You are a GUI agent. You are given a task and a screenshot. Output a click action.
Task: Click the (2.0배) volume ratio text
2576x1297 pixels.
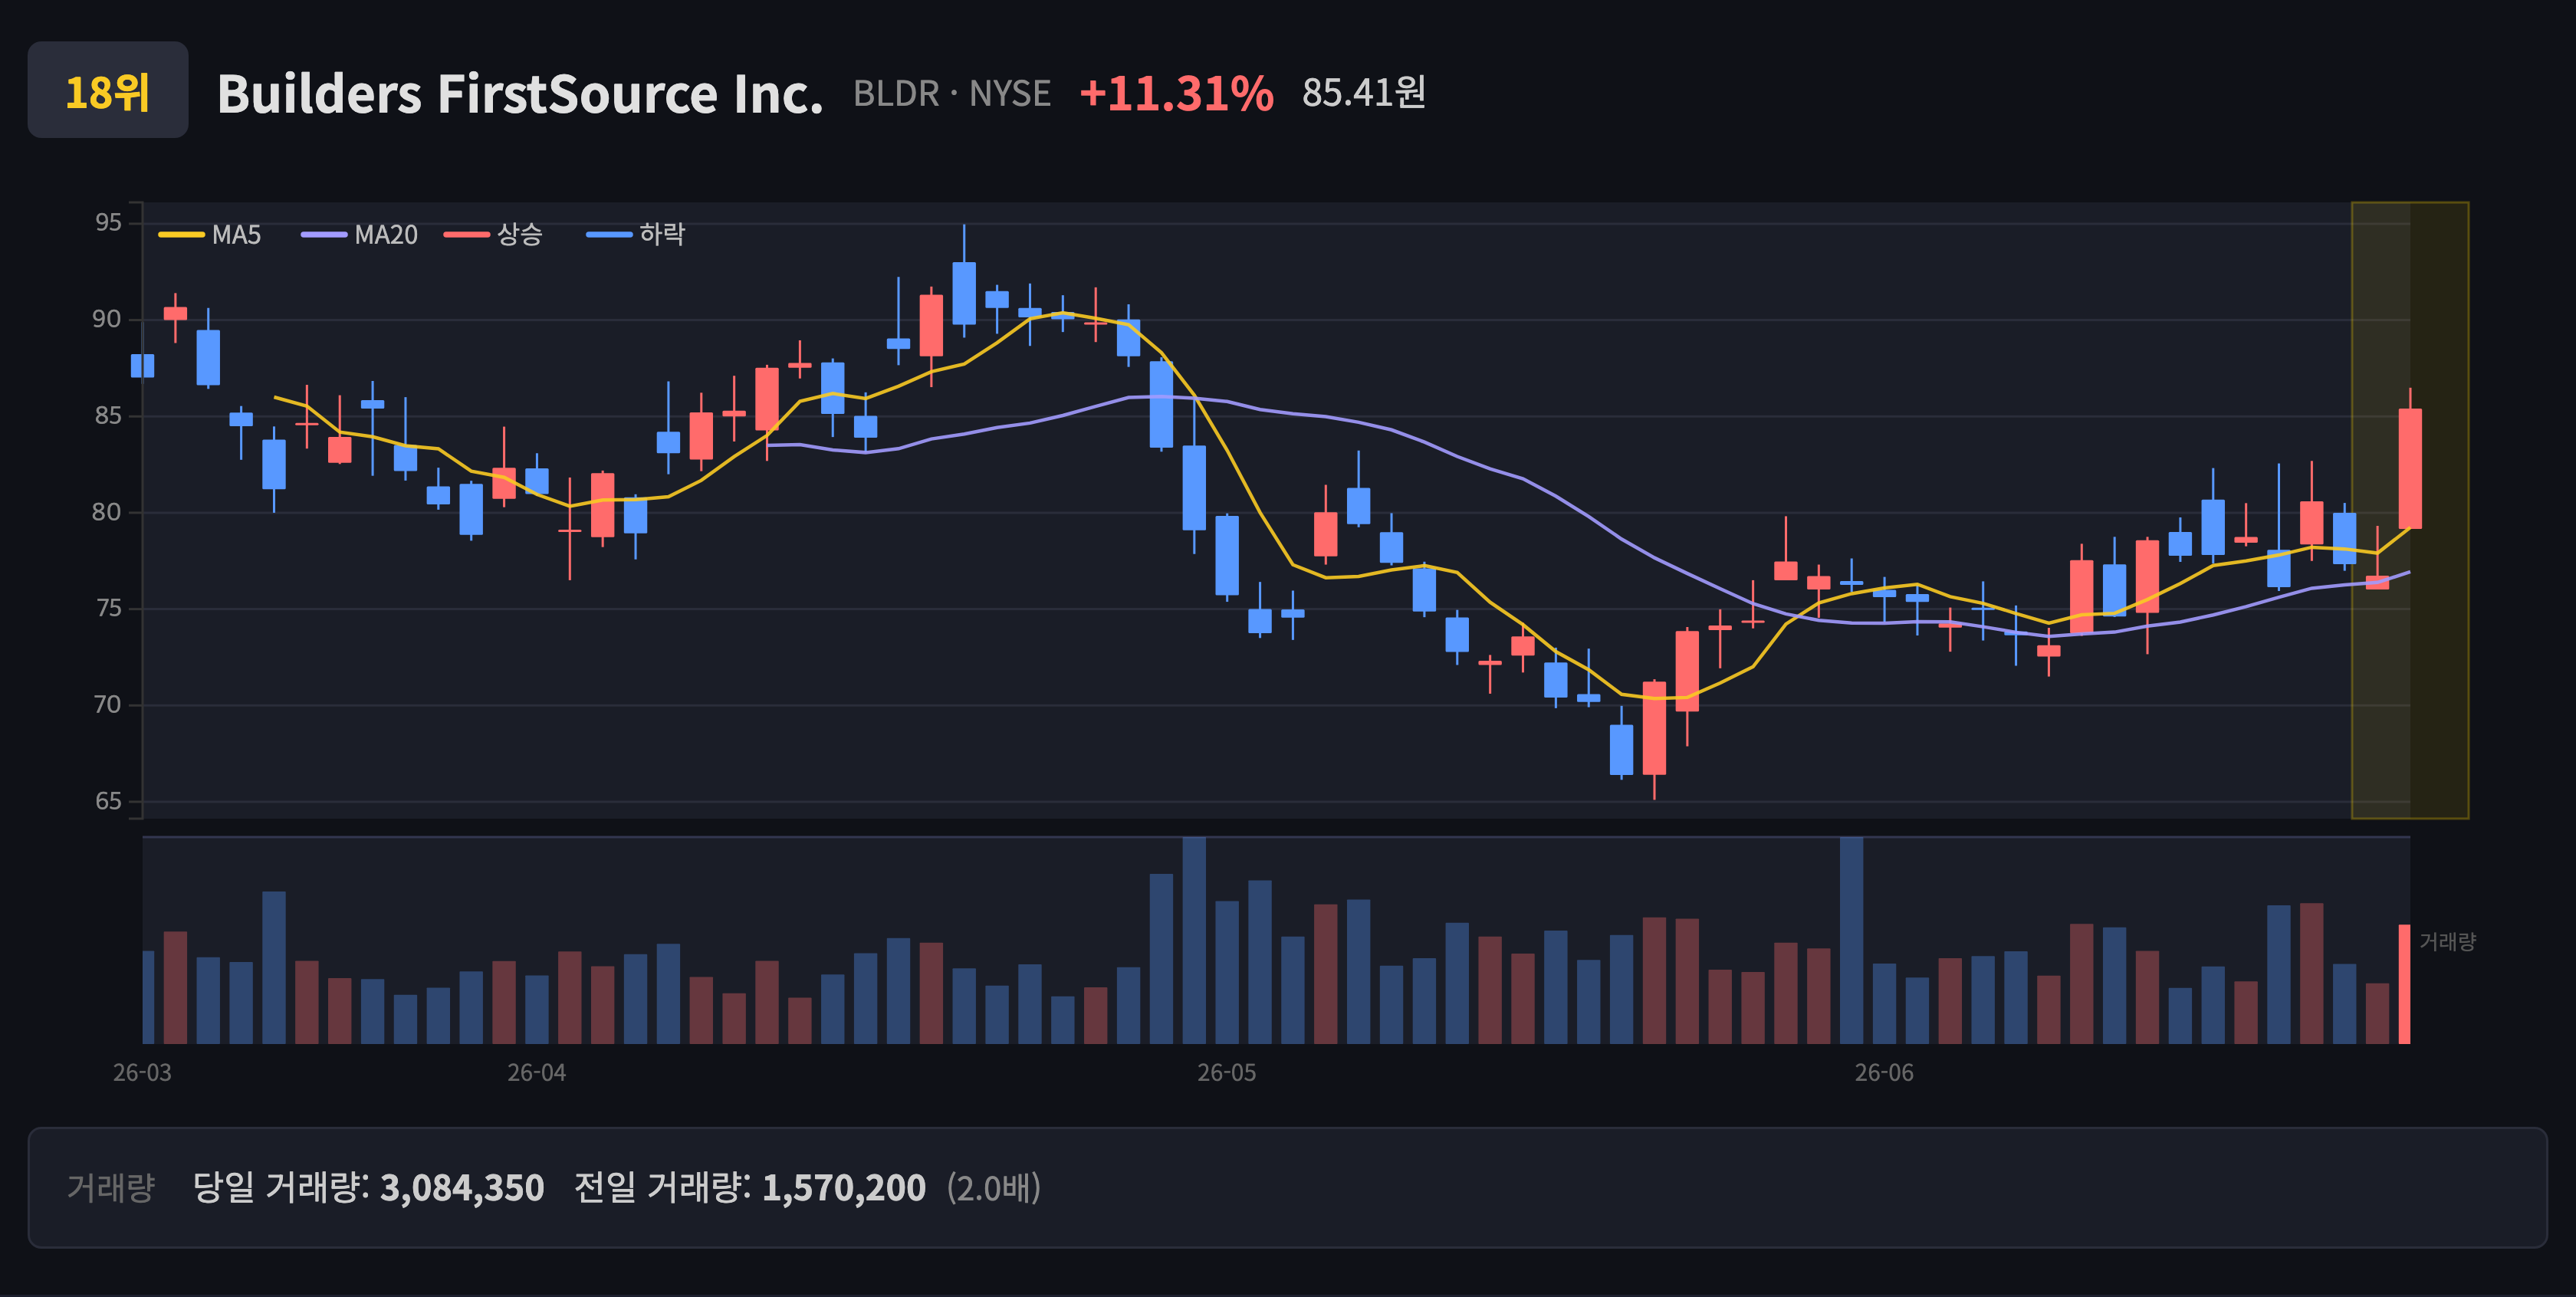point(994,1188)
